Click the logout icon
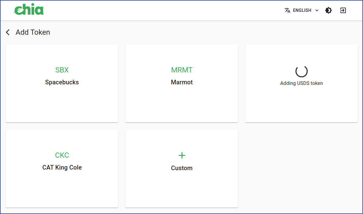 coord(343,10)
